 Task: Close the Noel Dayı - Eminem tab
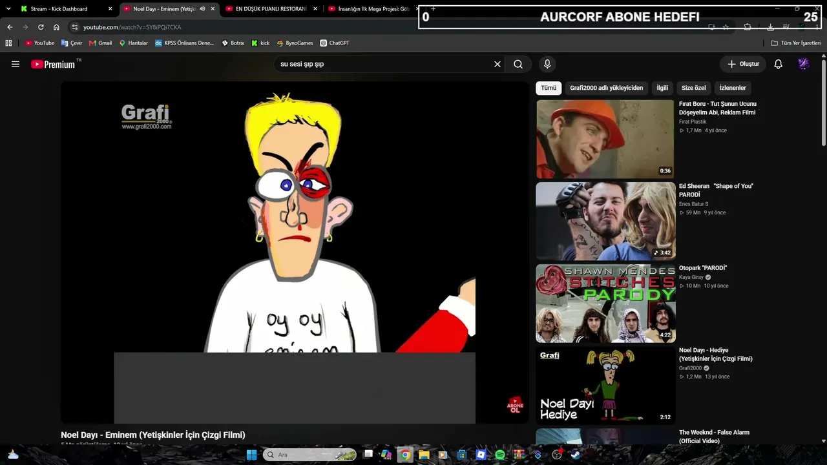pos(213,9)
